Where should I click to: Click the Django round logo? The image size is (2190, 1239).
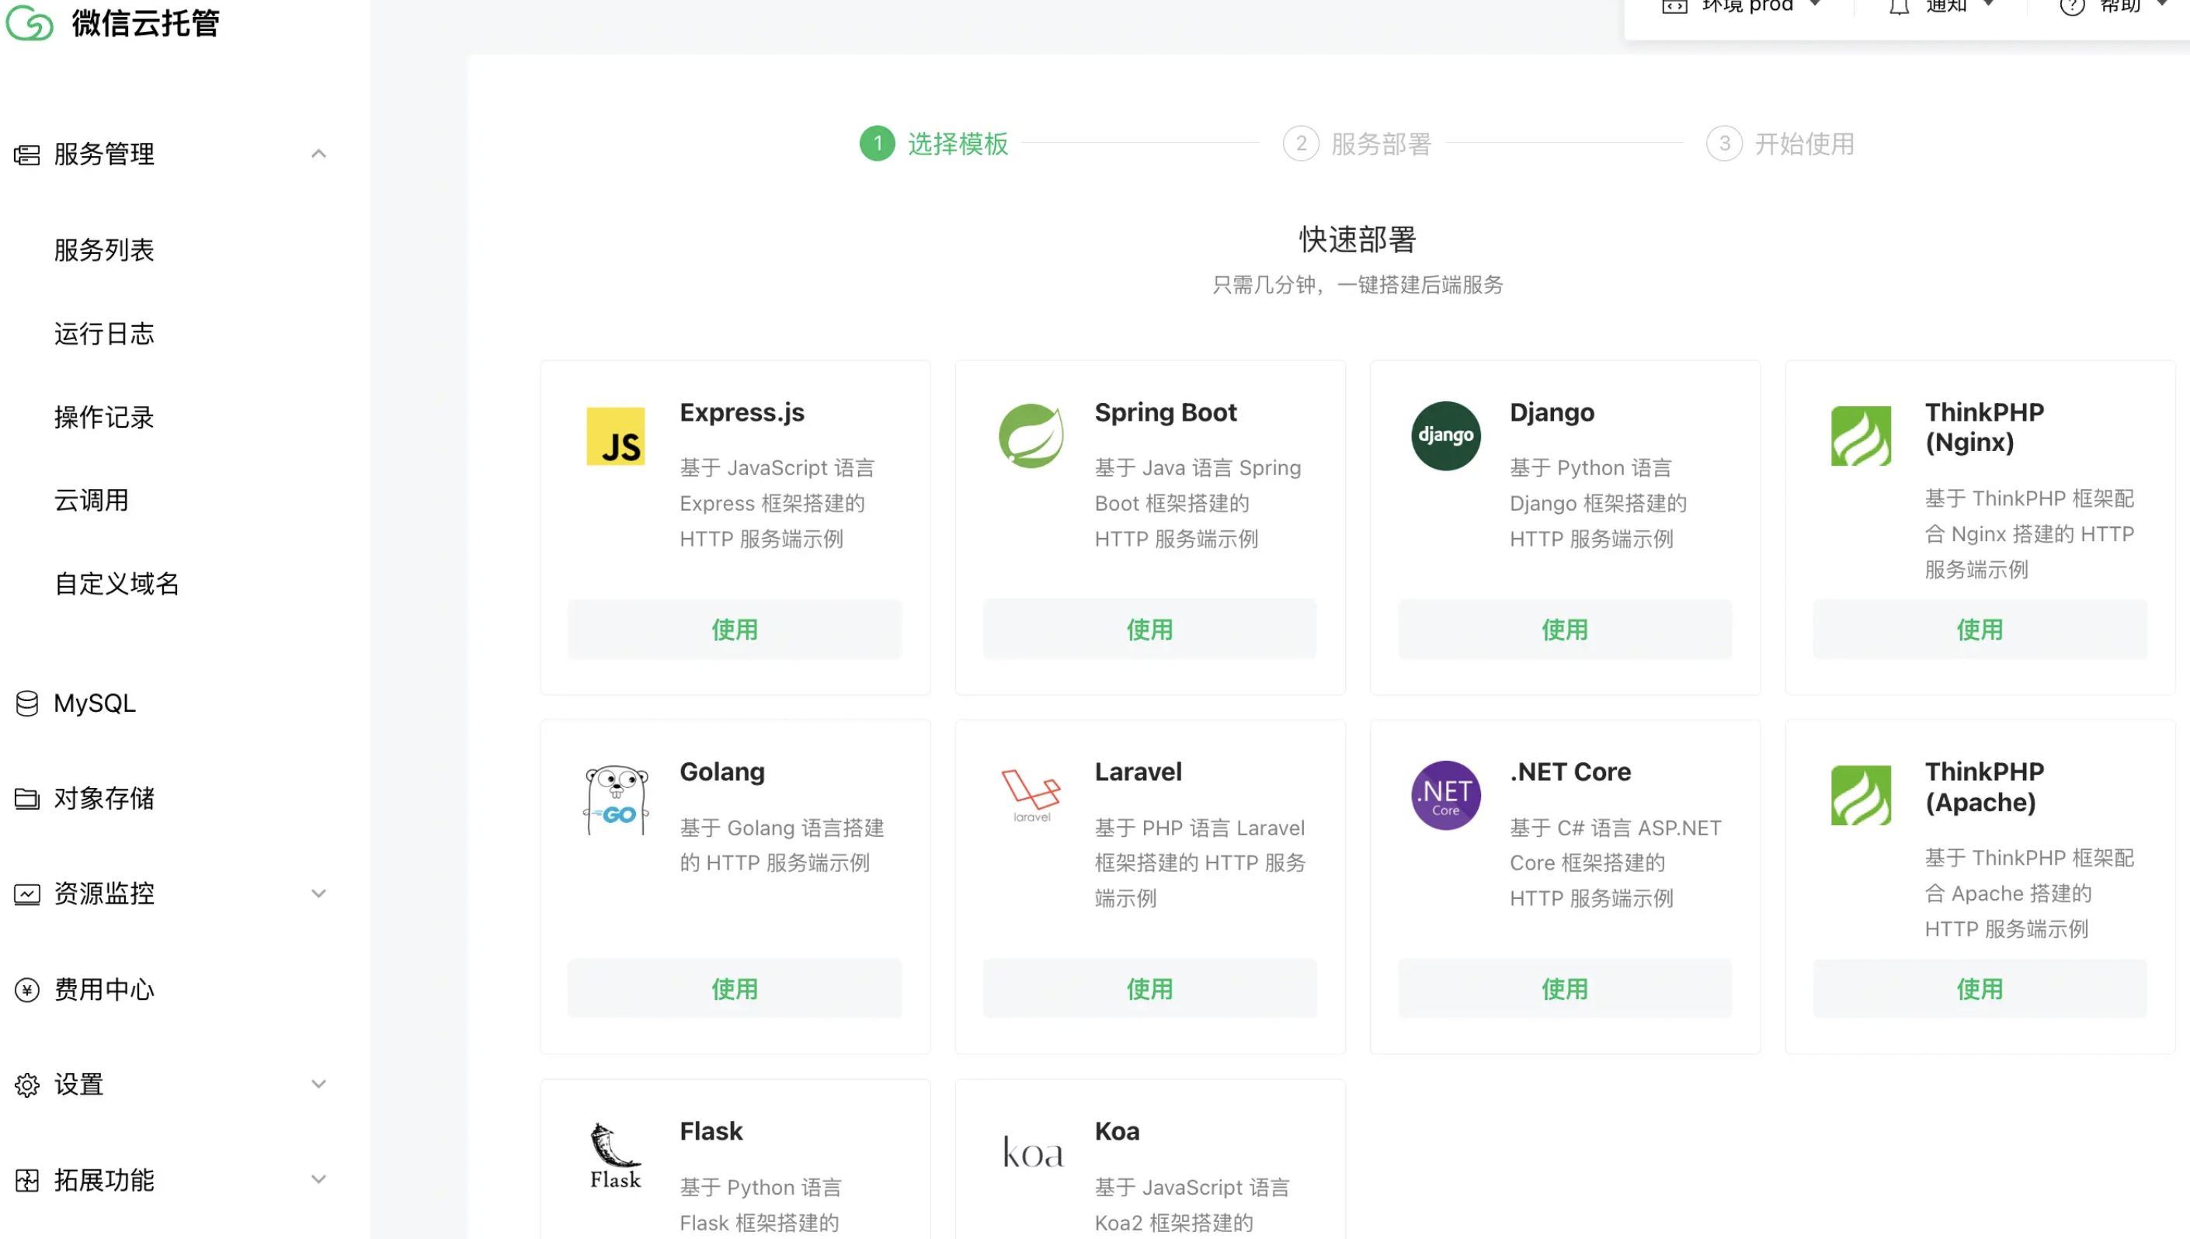[1445, 436]
